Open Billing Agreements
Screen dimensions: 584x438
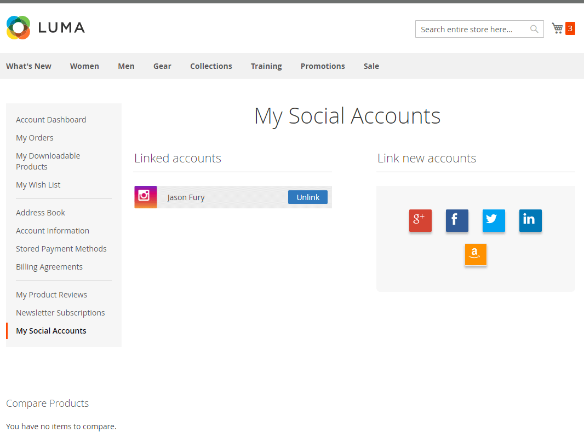49,267
